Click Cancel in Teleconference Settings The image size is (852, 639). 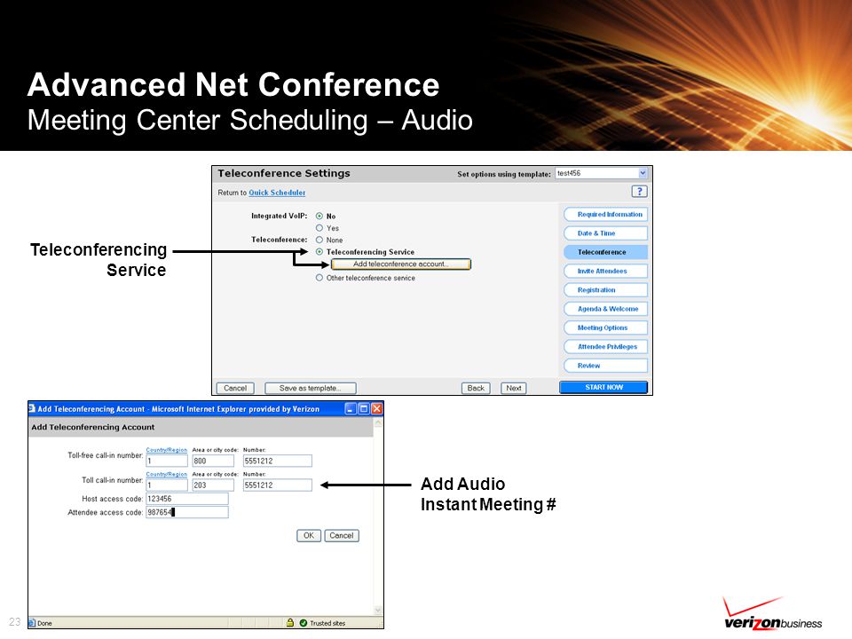(x=235, y=388)
